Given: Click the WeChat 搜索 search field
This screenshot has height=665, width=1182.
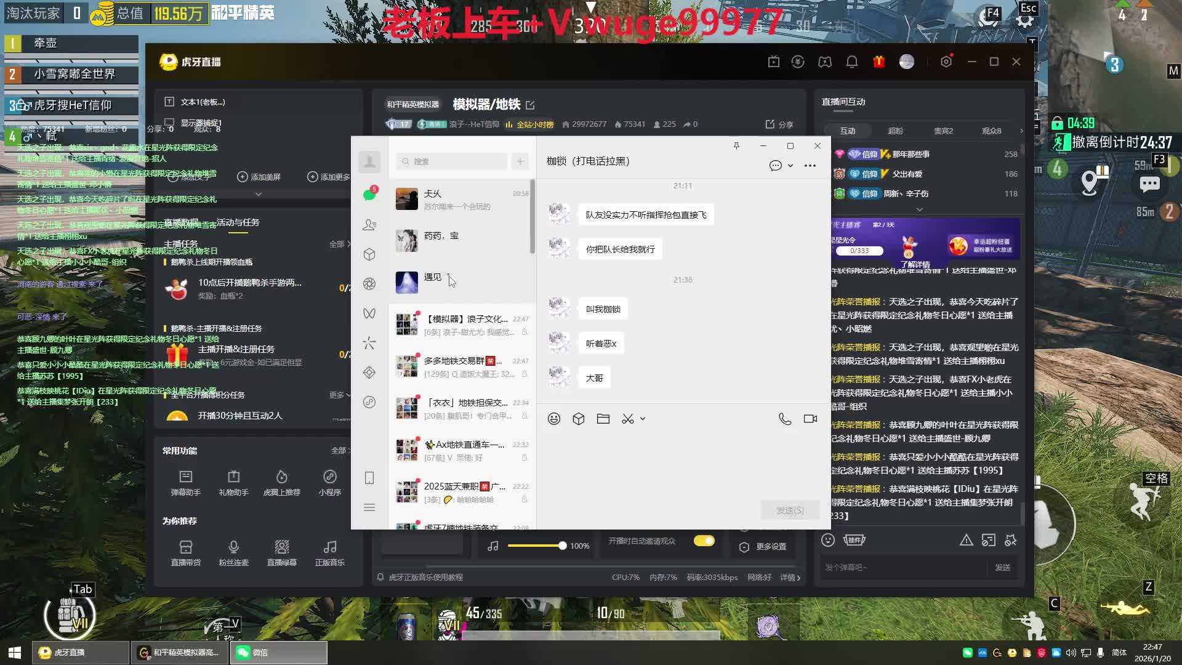Looking at the screenshot, I should 452,161.
